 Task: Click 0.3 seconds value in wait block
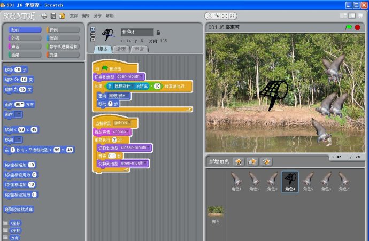click(112, 156)
